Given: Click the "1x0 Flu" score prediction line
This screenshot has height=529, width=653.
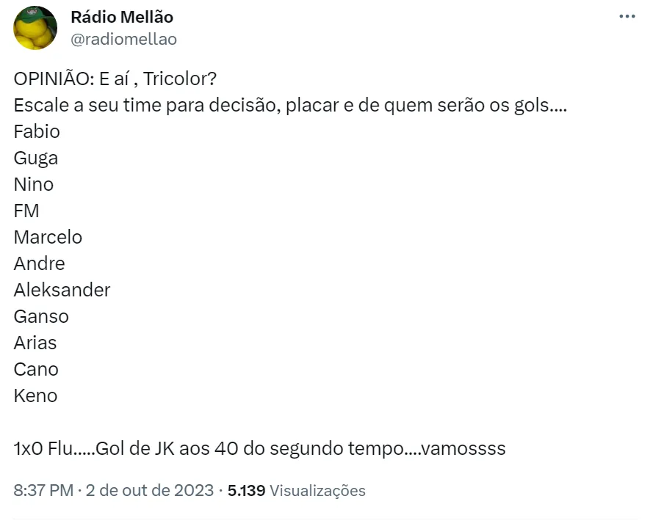Looking at the screenshot, I should (x=259, y=448).
